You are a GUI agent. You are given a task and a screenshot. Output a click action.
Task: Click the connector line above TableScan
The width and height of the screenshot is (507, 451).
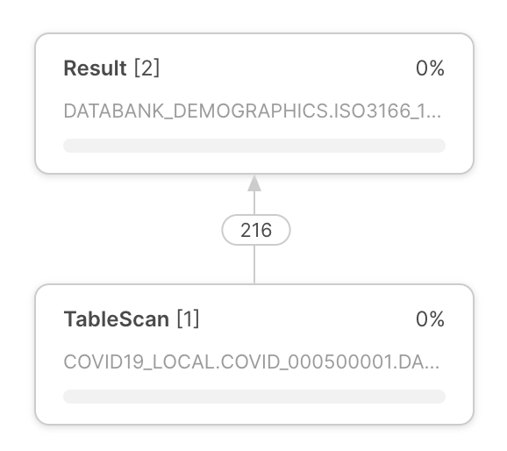[254, 265]
